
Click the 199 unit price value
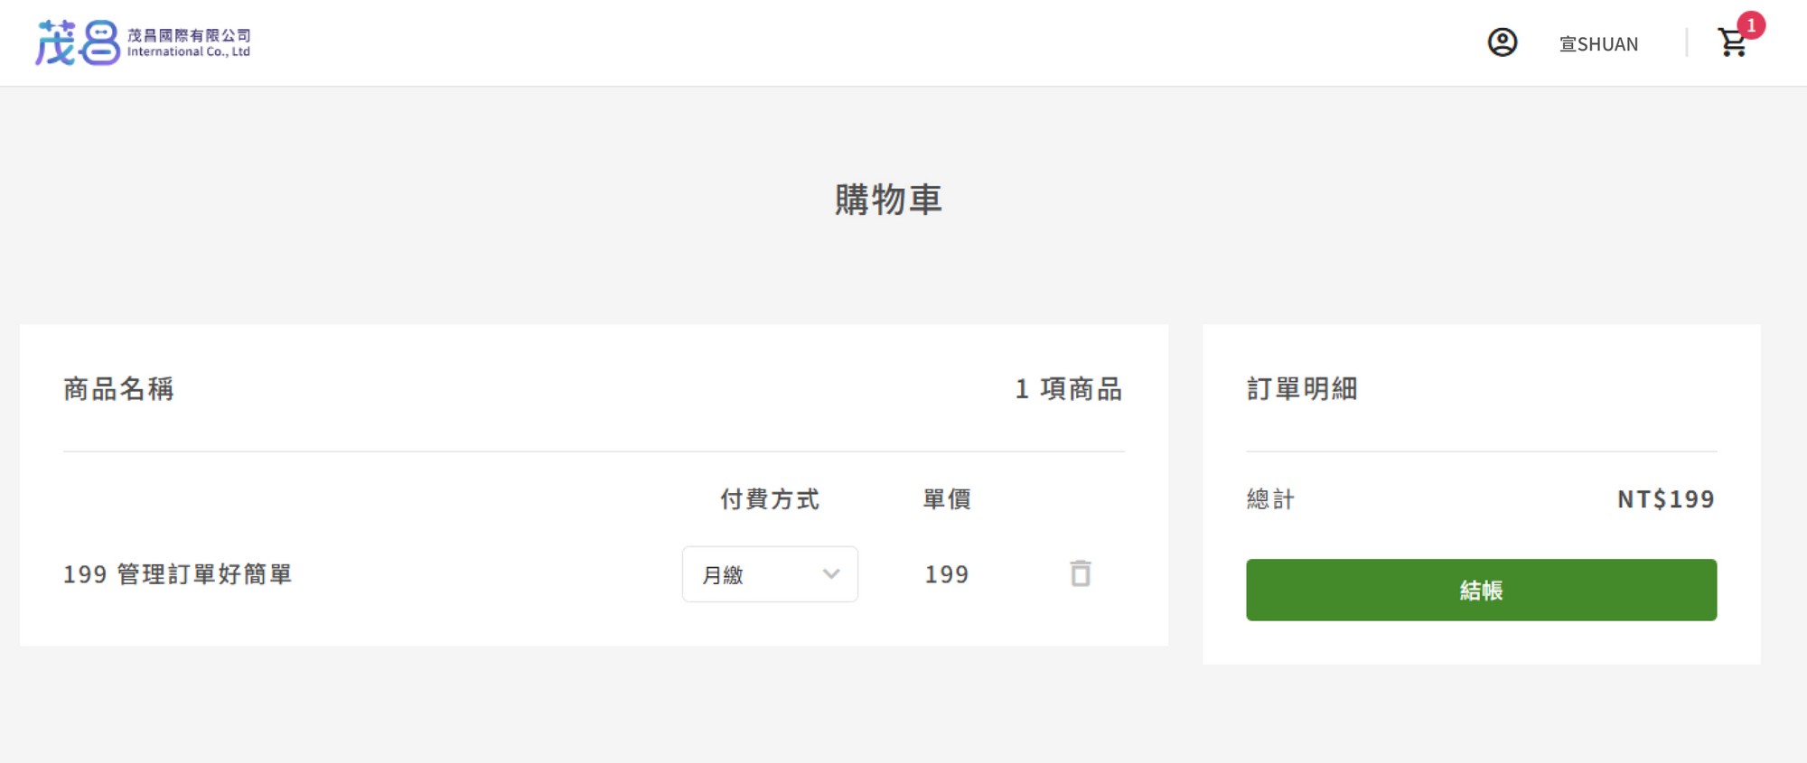tap(947, 574)
